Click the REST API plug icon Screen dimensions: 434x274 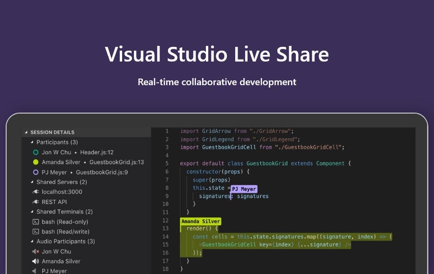click(35, 202)
